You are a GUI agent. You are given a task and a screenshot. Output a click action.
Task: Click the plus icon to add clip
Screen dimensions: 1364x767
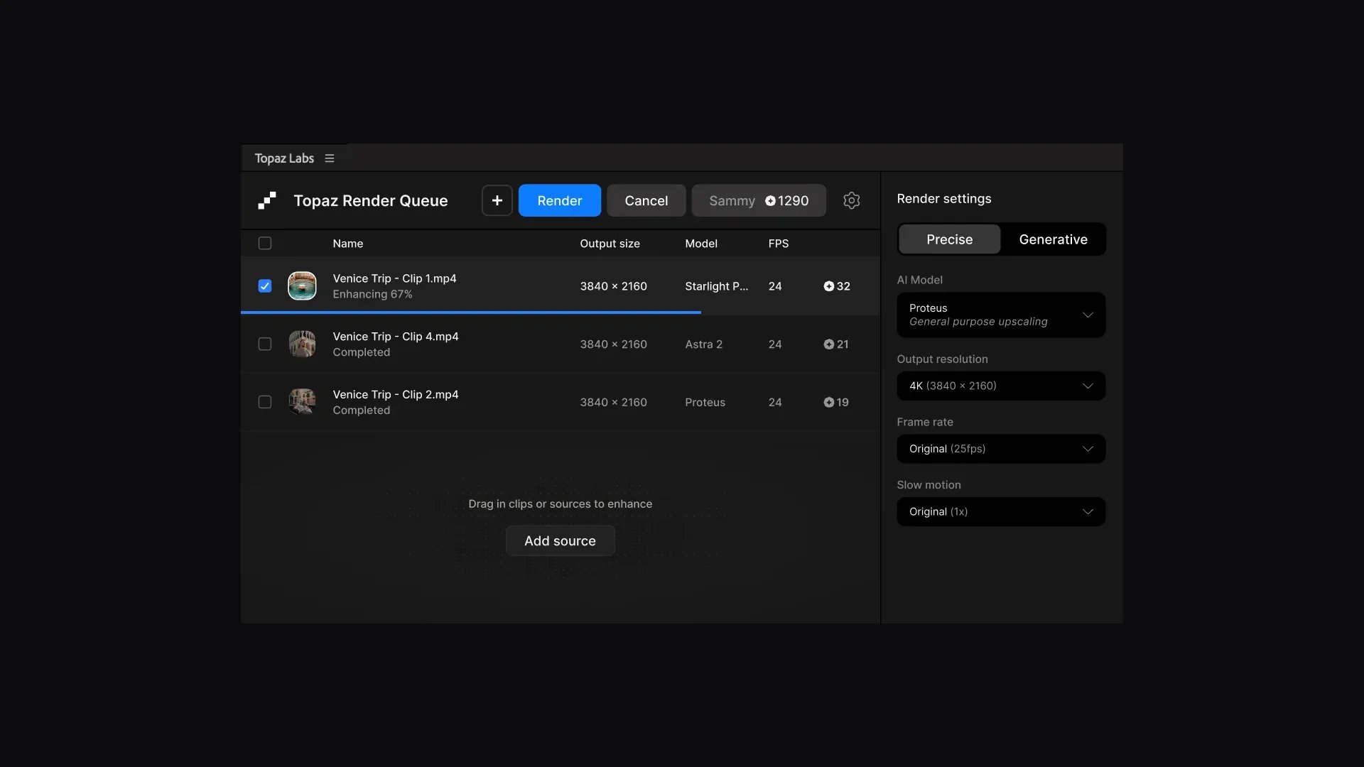497,201
